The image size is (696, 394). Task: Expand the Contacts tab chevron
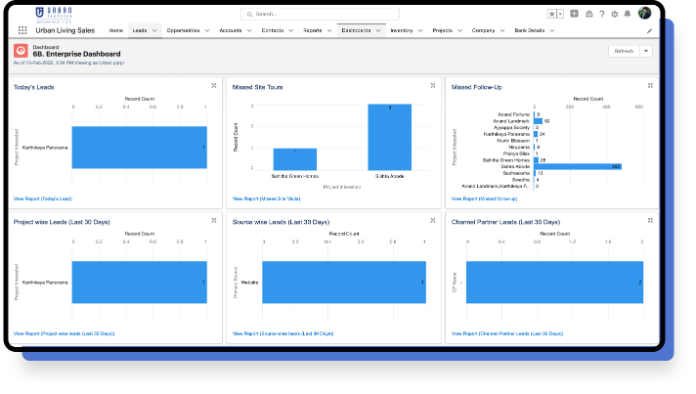[290, 30]
